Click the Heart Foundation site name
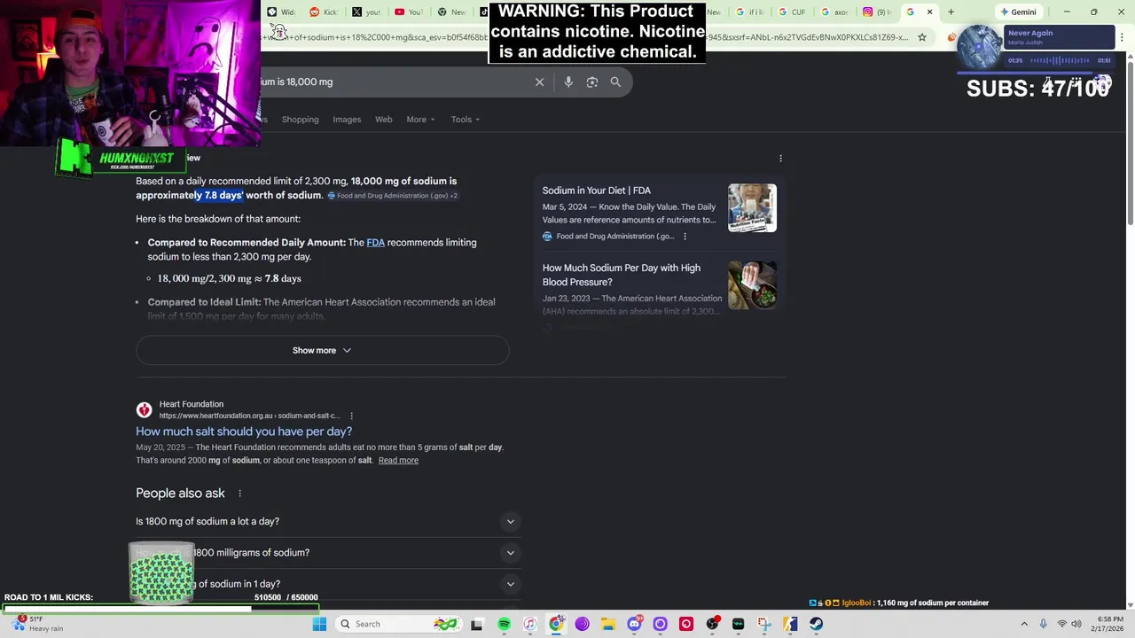The height and width of the screenshot is (638, 1135). coord(192,404)
